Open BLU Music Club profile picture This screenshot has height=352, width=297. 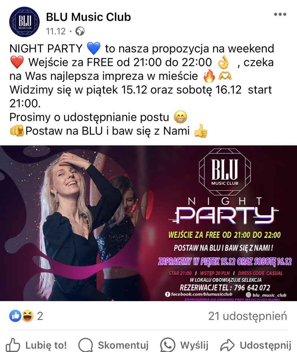(24, 22)
